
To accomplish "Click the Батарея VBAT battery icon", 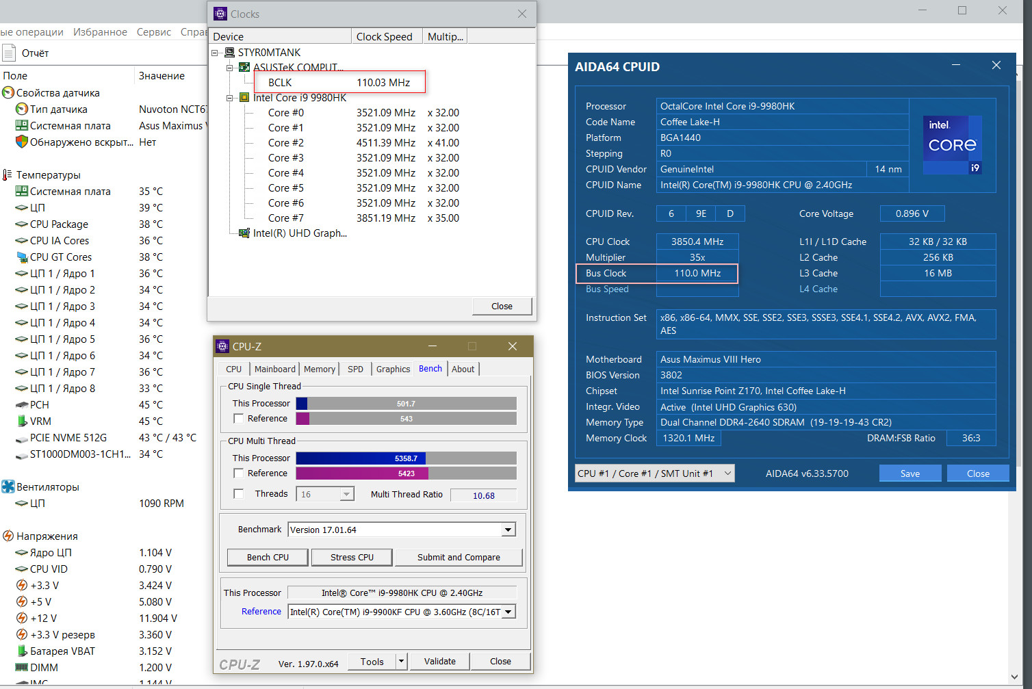I will pyautogui.click(x=22, y=651).
